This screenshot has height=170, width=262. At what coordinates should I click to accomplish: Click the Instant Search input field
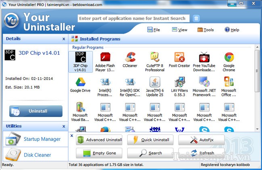coord(134,18)
